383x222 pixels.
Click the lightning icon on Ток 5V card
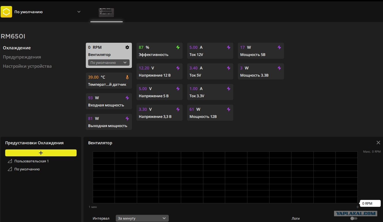(229, 68)
